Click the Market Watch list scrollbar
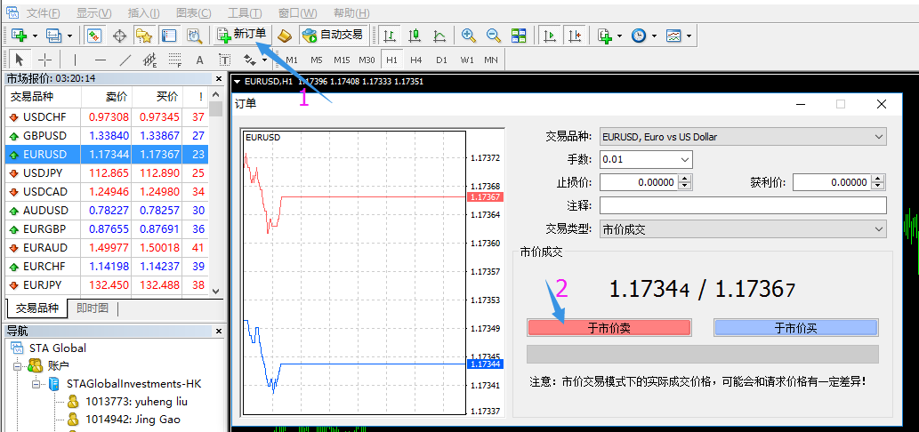The image size is (919, 432). pyautogui.click(x=215, y=192)
